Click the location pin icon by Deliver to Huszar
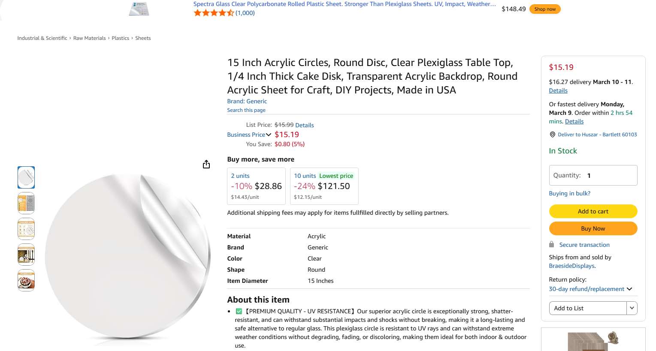 click(x=552, y=135)
